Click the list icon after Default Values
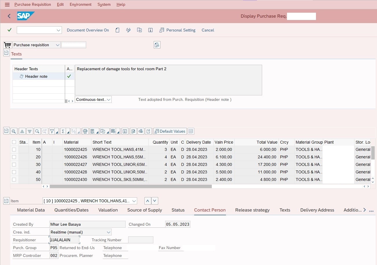 (191, 131)
